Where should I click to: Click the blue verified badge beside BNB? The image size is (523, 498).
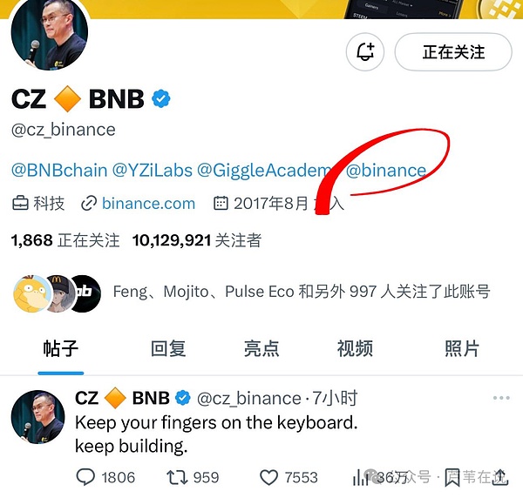tap(161, 98)
